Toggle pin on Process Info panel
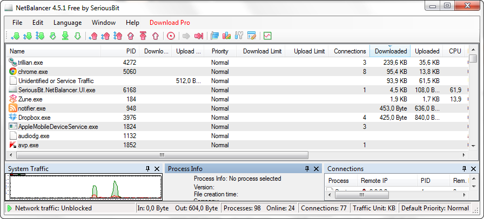The image size is (484, 219). pyautogui.click(x=307, y=169)
